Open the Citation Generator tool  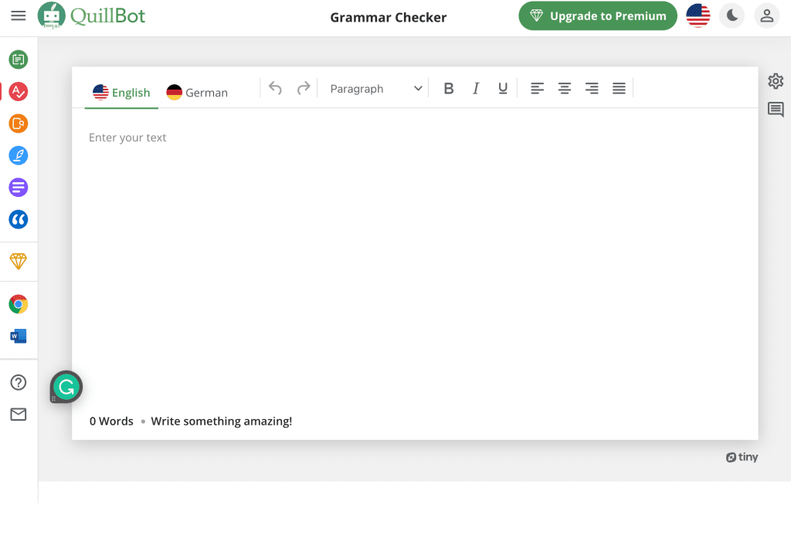tap(18, 219)
